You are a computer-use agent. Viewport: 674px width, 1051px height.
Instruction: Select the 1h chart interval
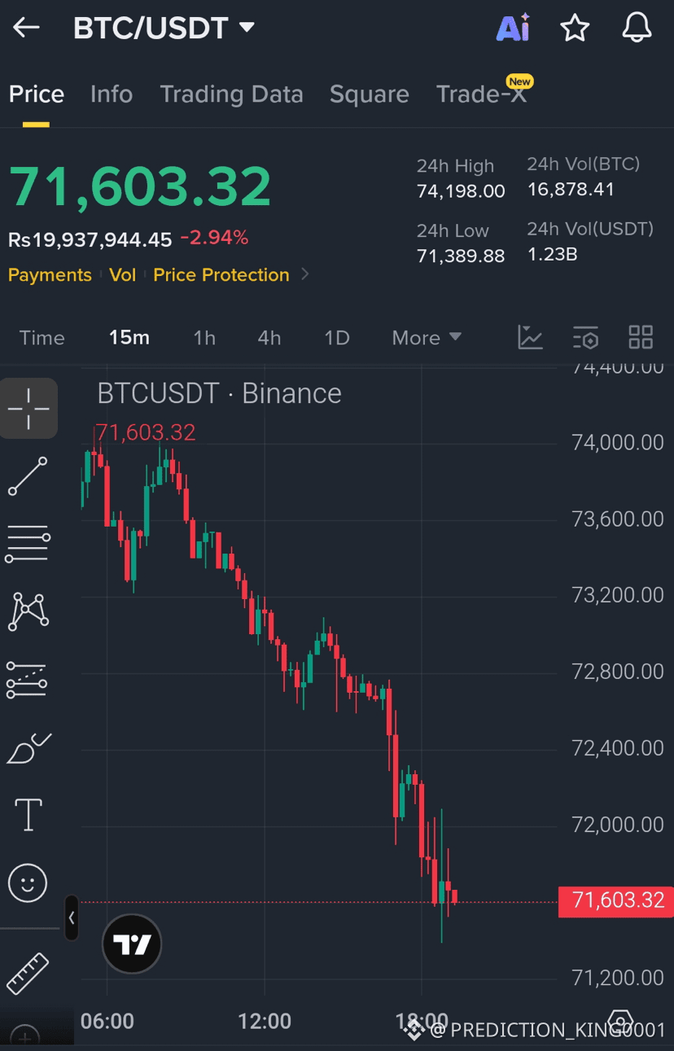(204, 338)
